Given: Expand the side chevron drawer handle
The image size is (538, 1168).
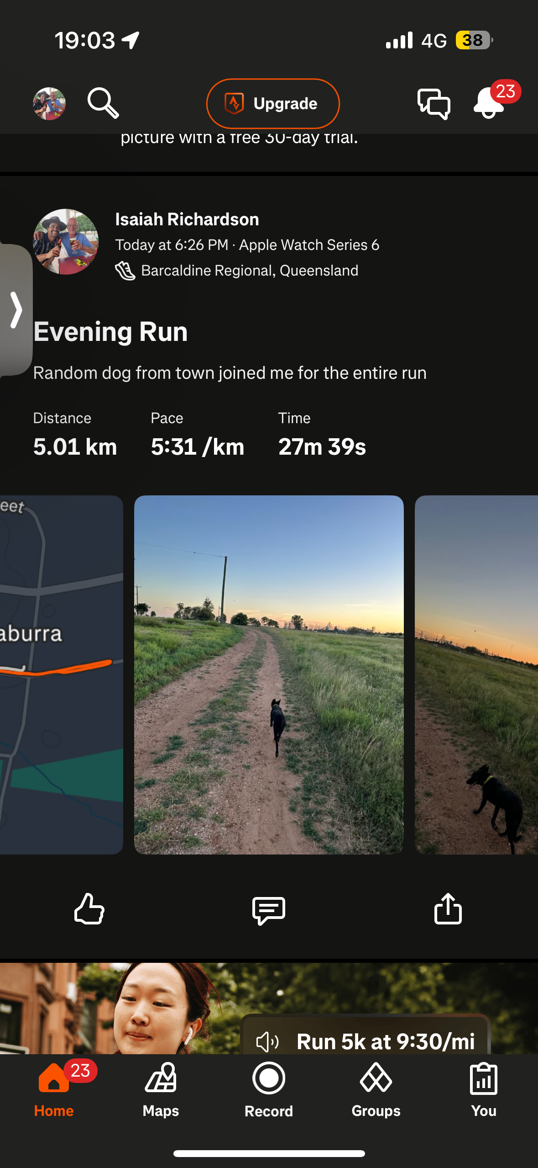Looking at the screenshot, I should pos(16,310).
